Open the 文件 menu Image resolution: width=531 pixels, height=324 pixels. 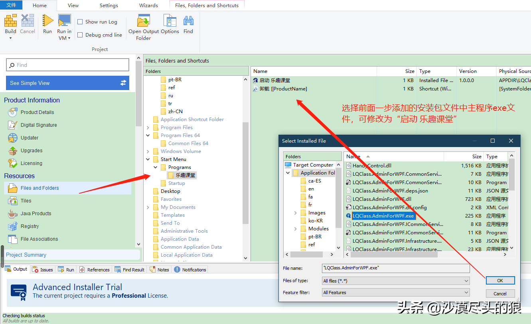11,5
